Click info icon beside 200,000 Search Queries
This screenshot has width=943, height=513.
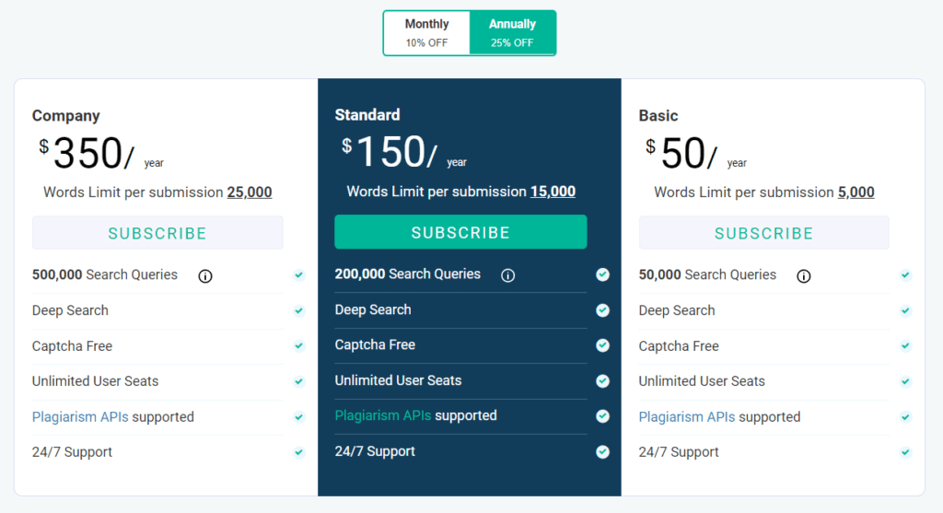(507, 275)
